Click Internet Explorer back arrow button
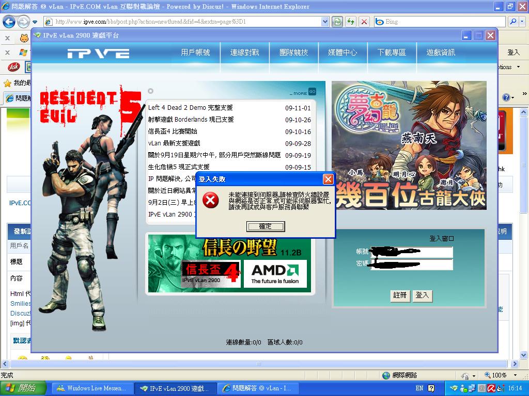Image resolution: width=529 pixels, height=396 pixels. 9,22
